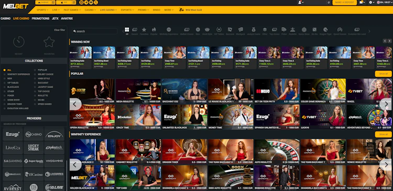Click the live casino search field

(95, 31)
